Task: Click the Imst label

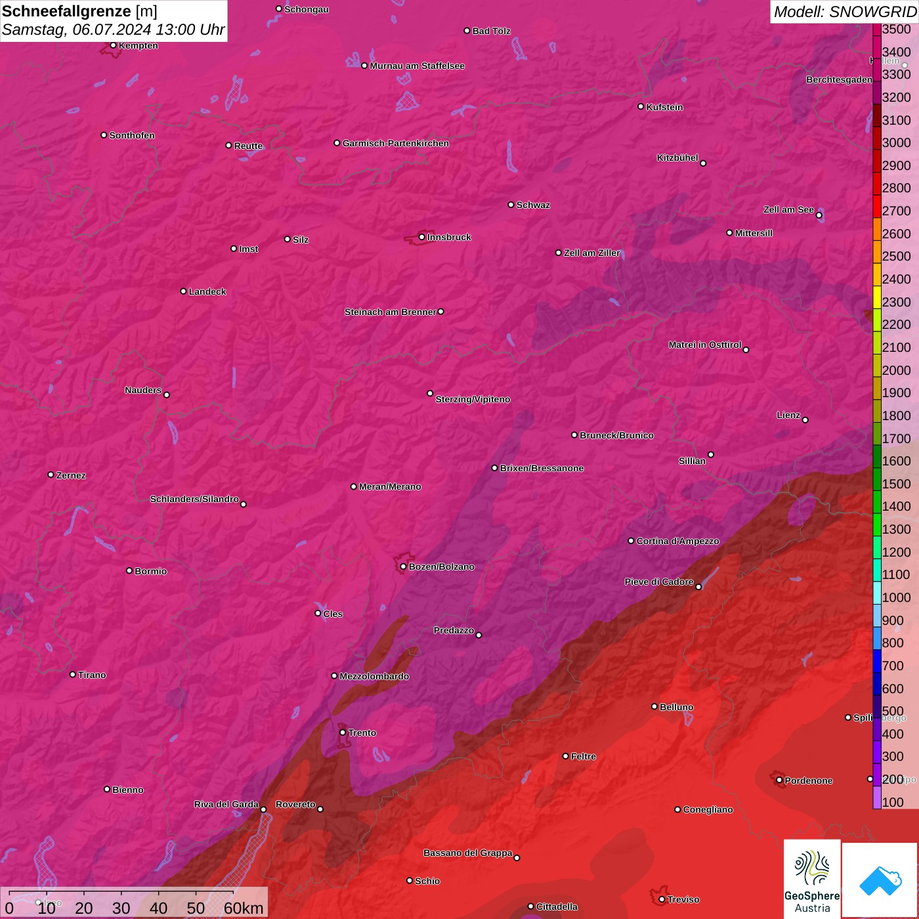Action: pos(249,249)
